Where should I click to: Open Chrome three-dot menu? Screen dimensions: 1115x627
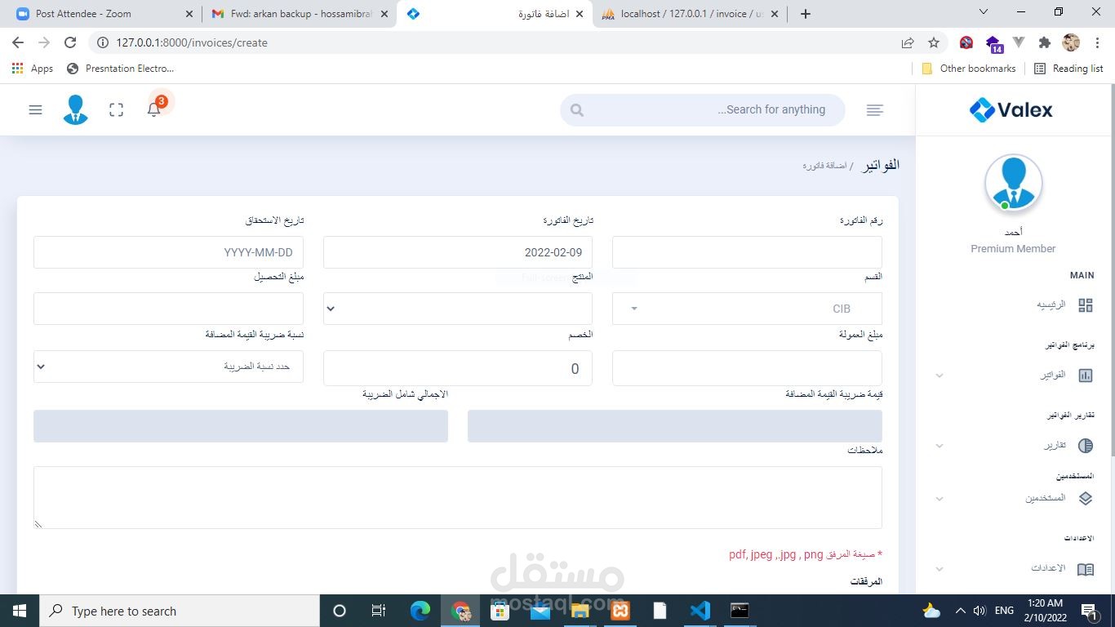pos(1098,42)
